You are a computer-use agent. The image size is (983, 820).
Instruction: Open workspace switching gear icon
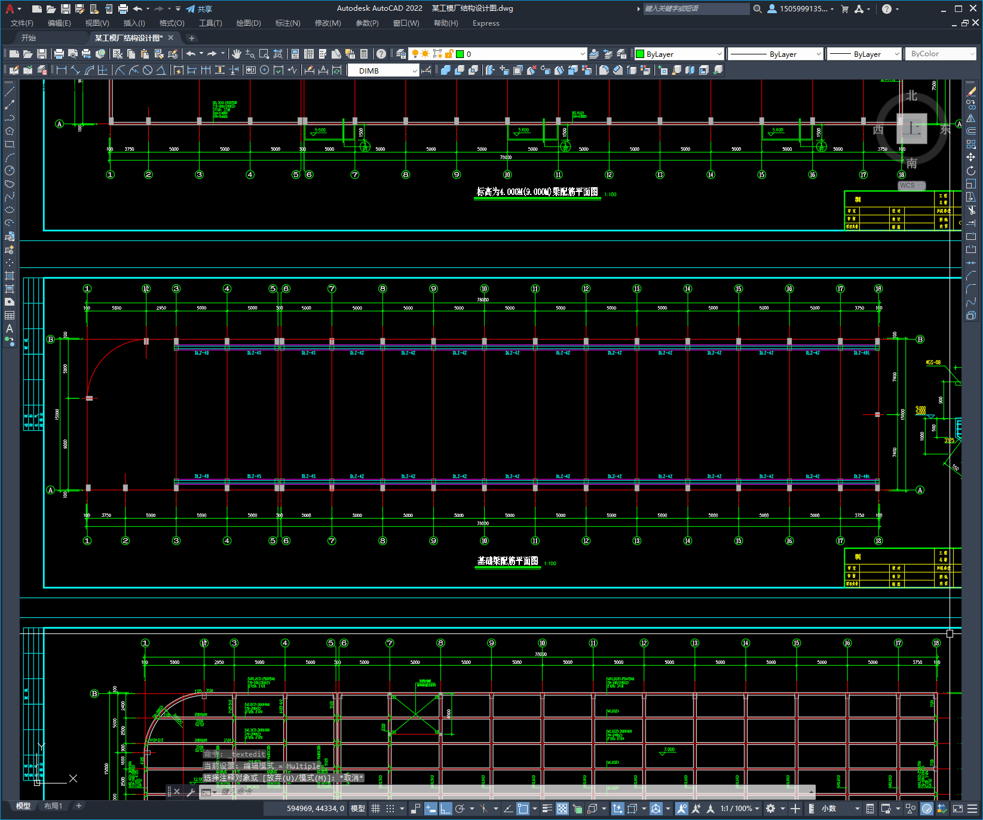click(x=771, y=809)
